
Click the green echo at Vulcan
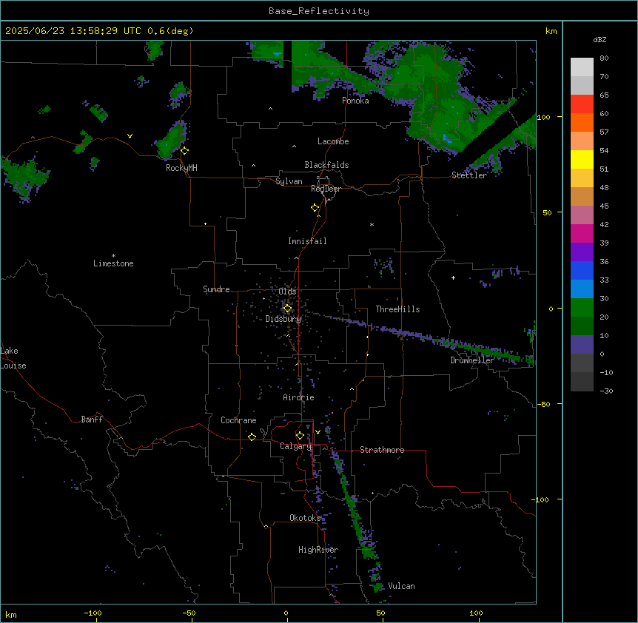(378, 587)
